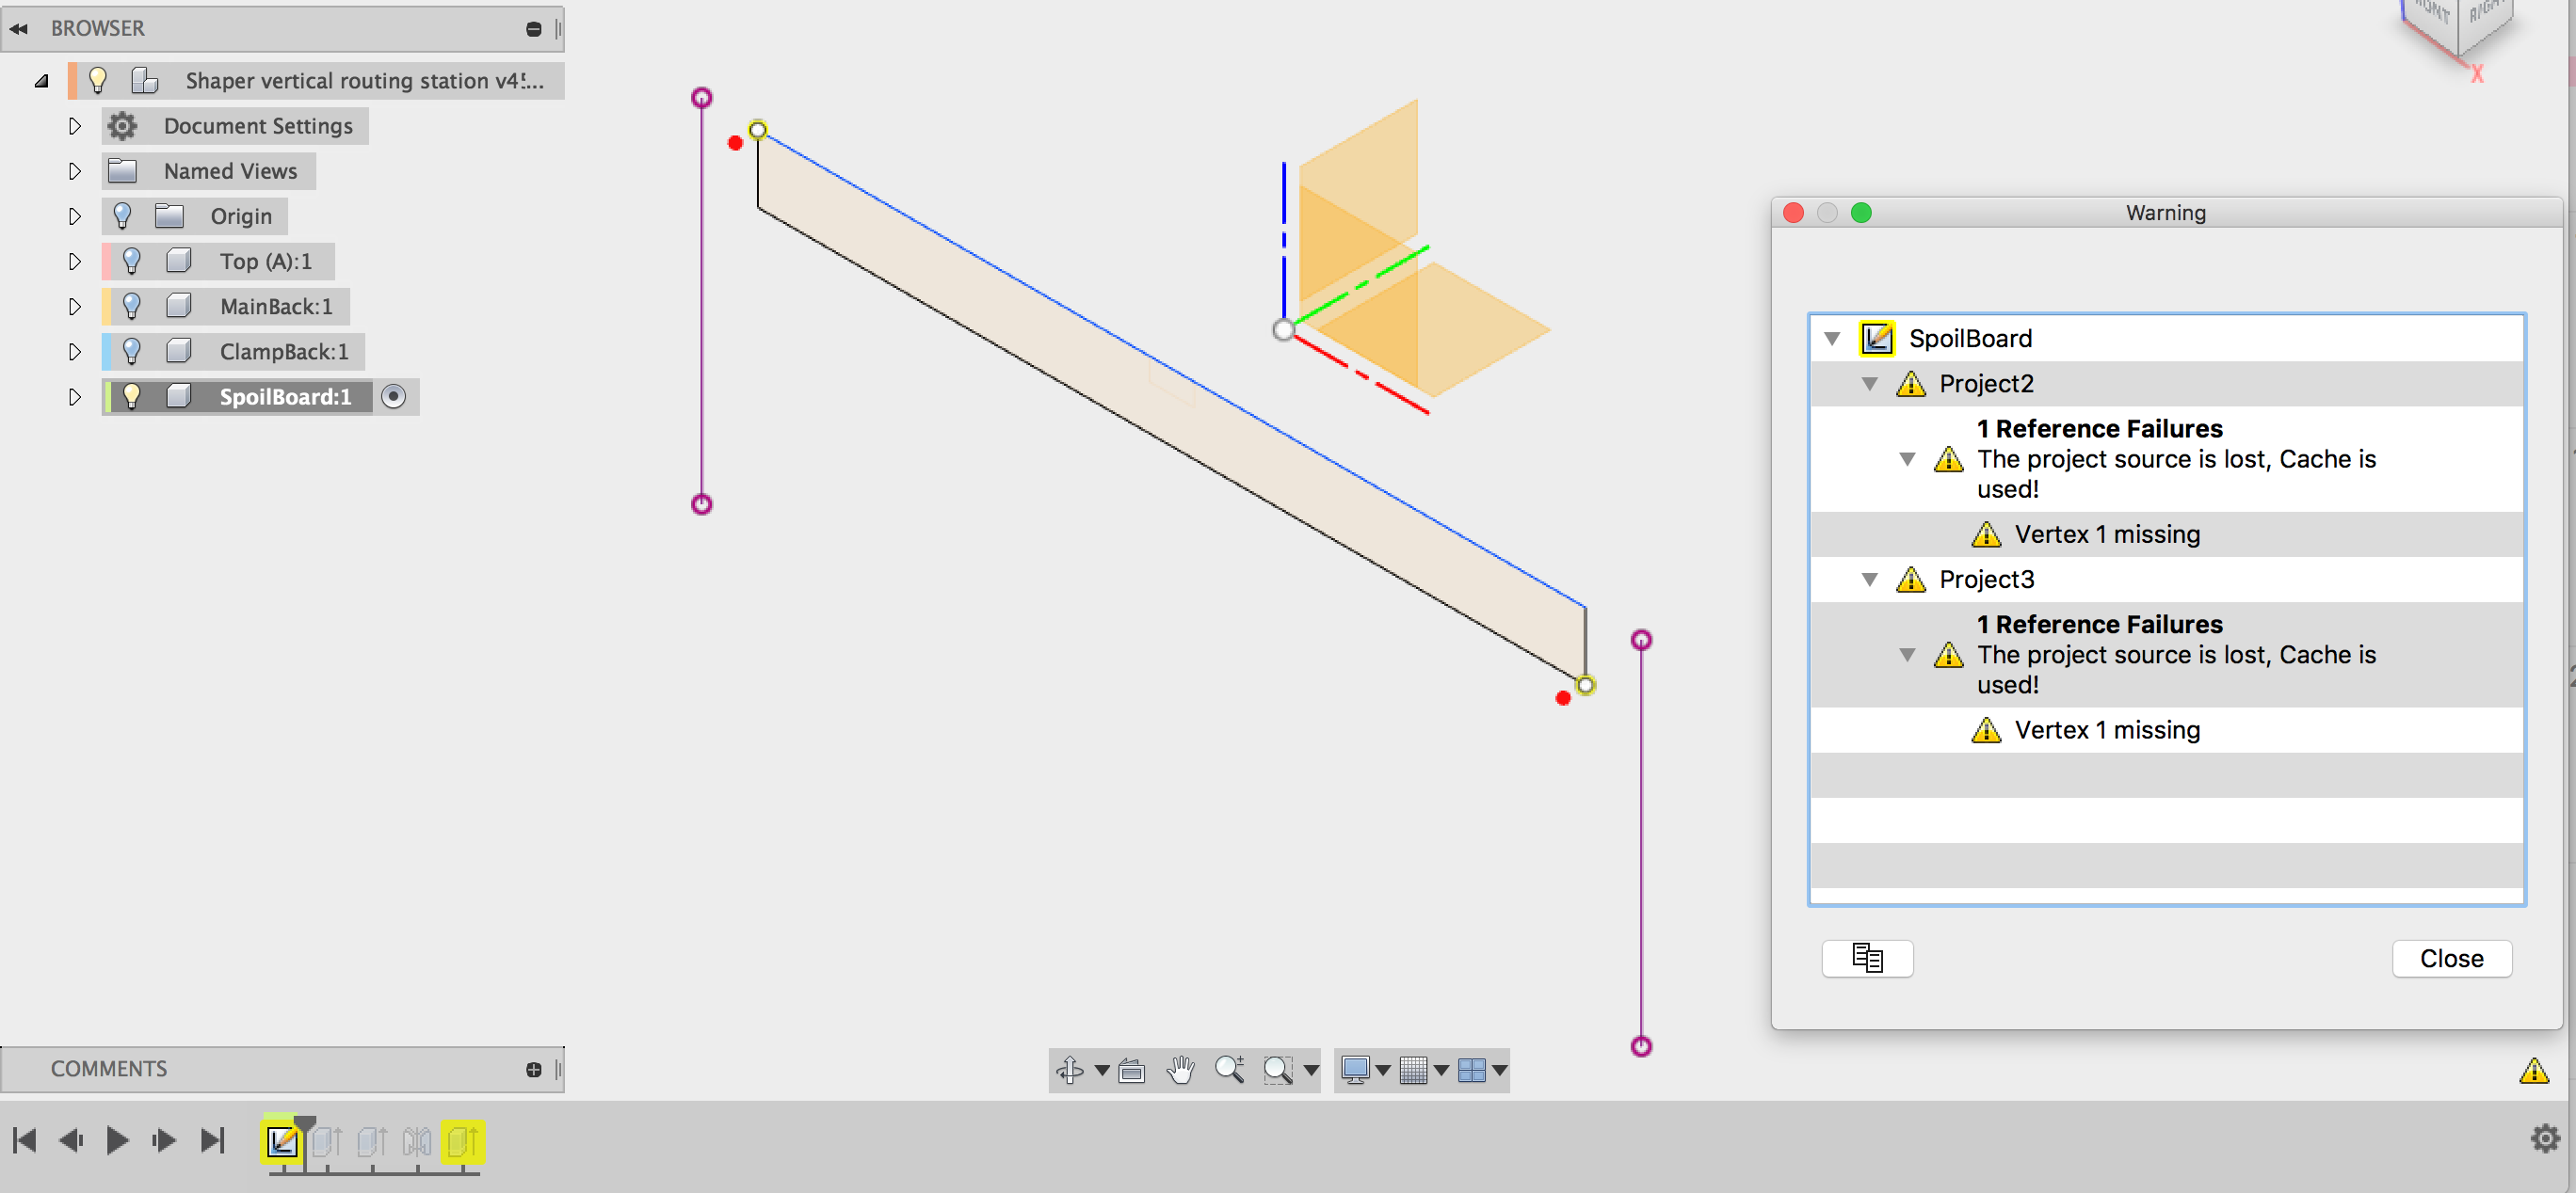Select the yellow-highlighted extrude in timeline
This screenshot has width=2576, height=1193.
point(463,1141)
